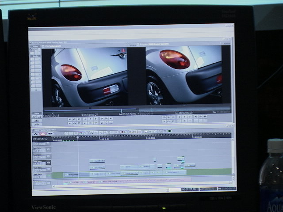283x212 pixels.
Task: Expand the Audio section in the left panel
Action: point(36,55)
